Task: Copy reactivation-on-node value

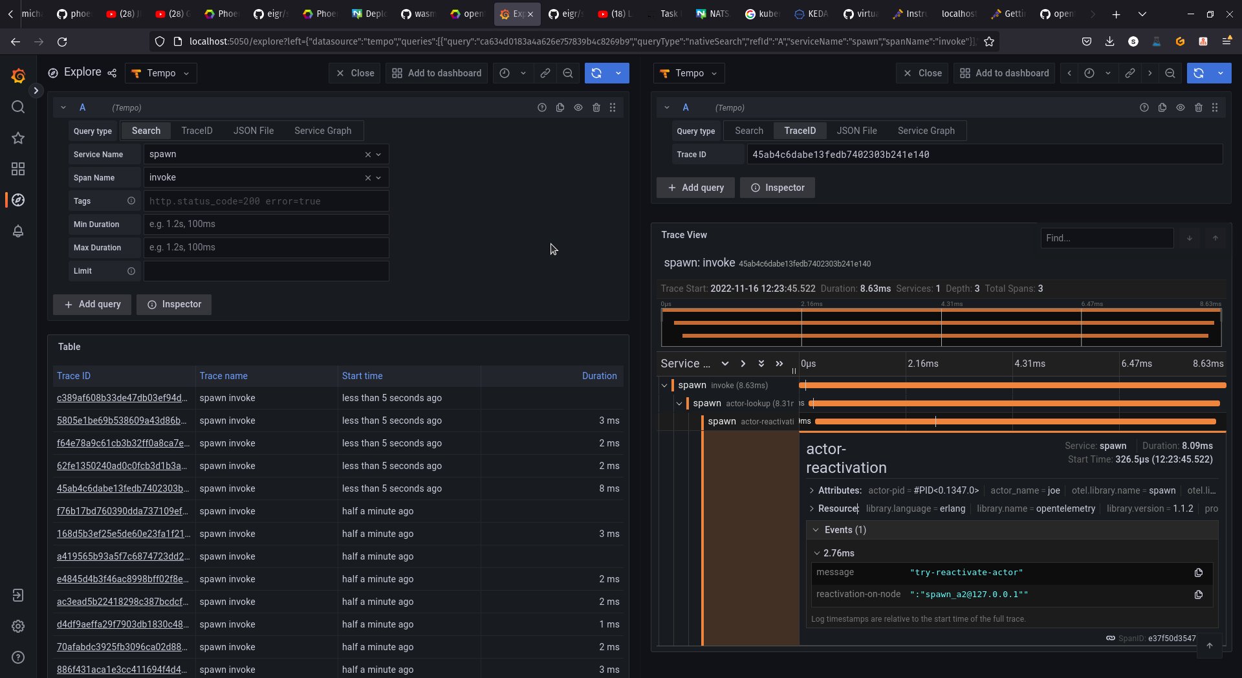Action: click(x=1199, y=595)
